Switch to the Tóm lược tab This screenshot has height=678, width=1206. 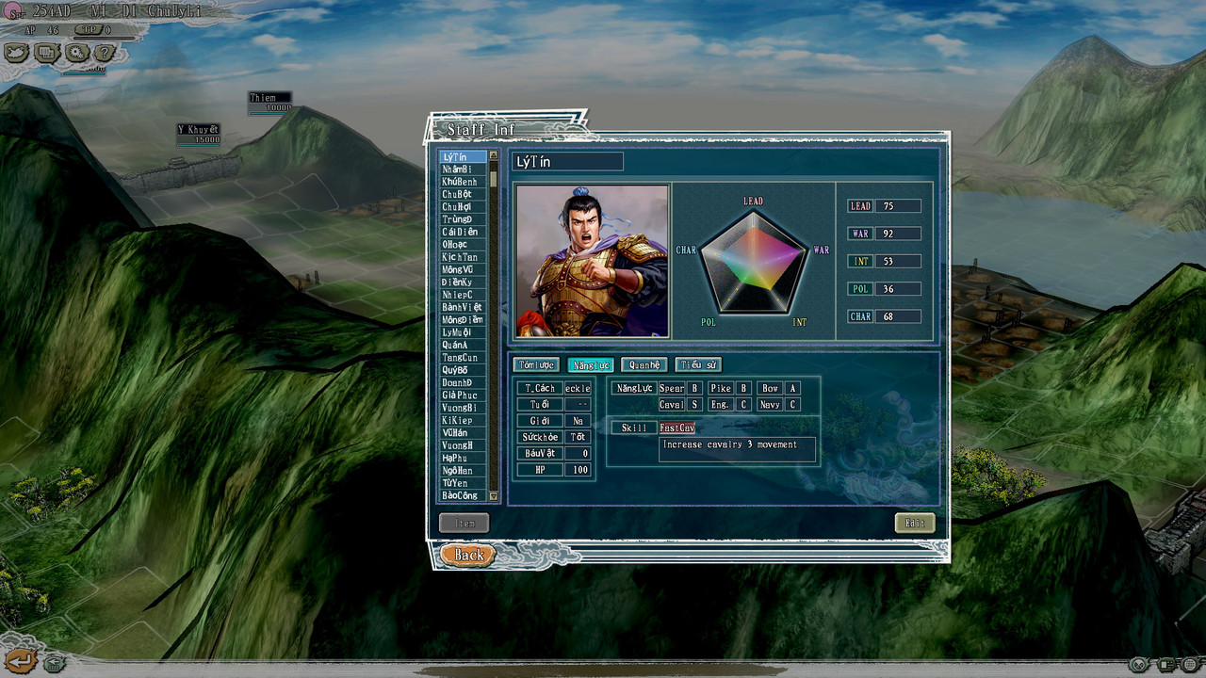(536, 365)
